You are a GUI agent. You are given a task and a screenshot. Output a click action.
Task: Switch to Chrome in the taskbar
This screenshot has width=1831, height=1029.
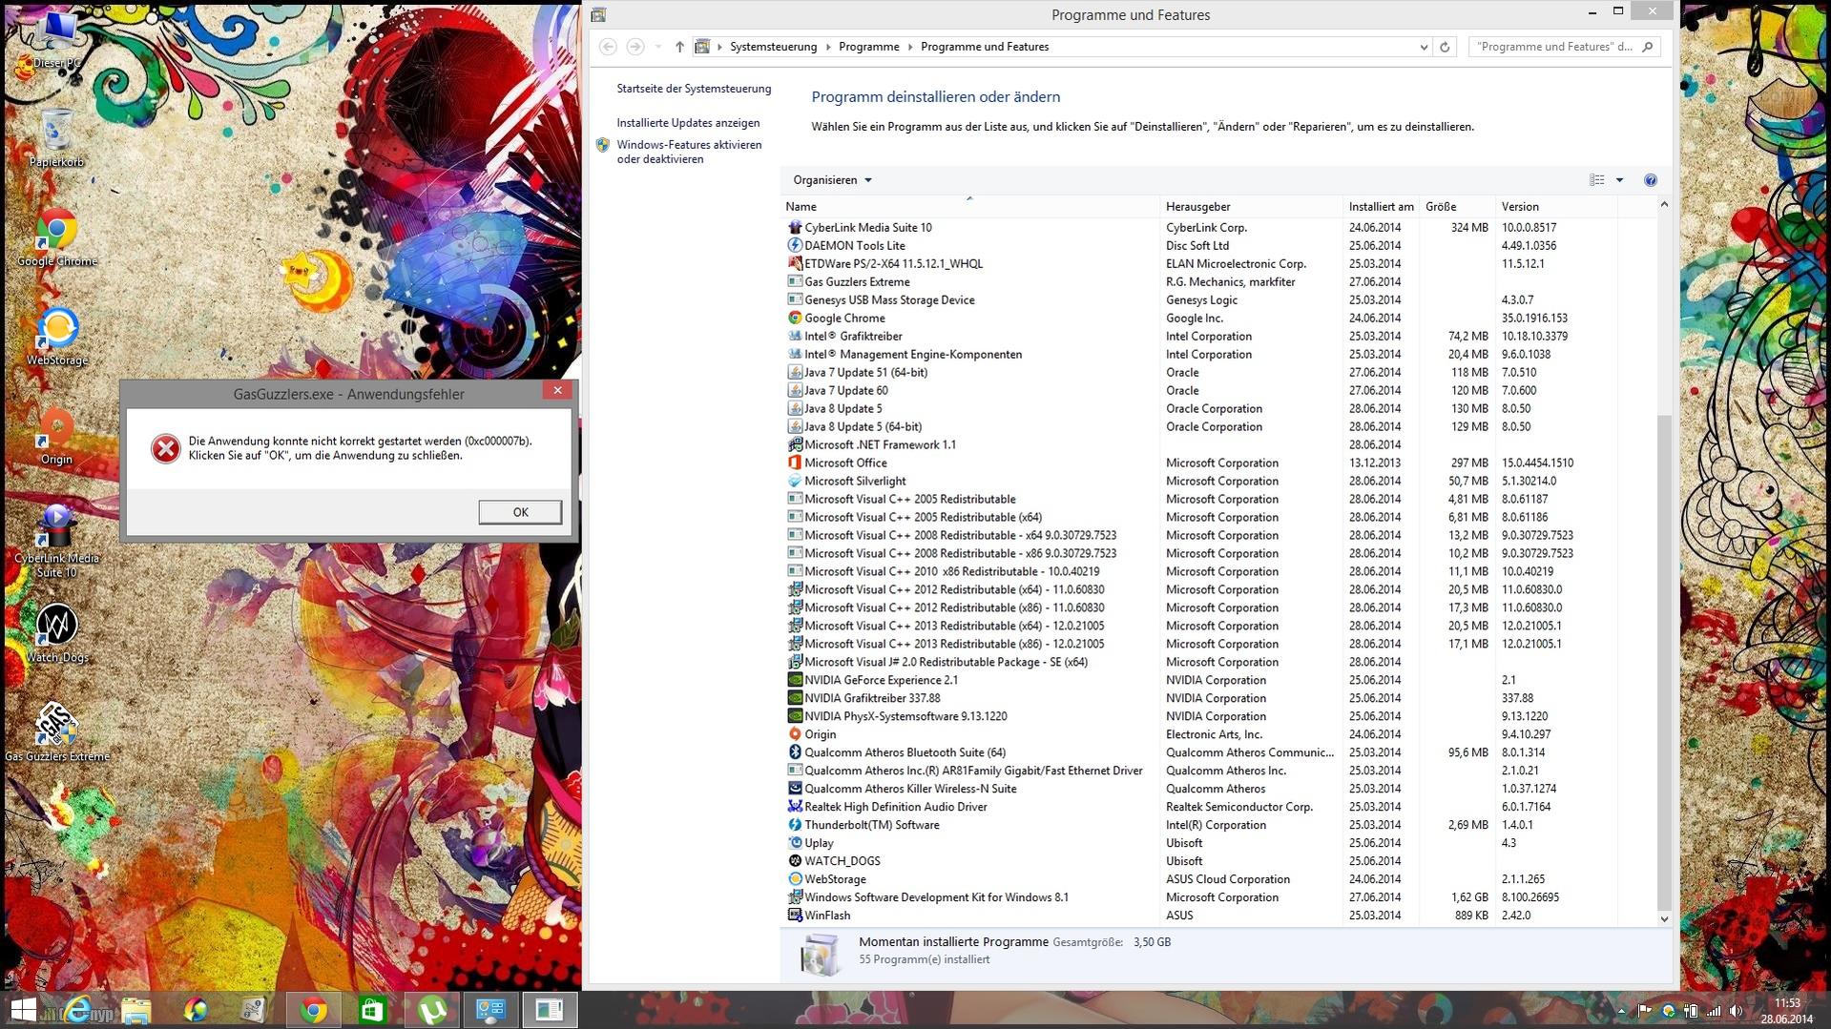313,1010
